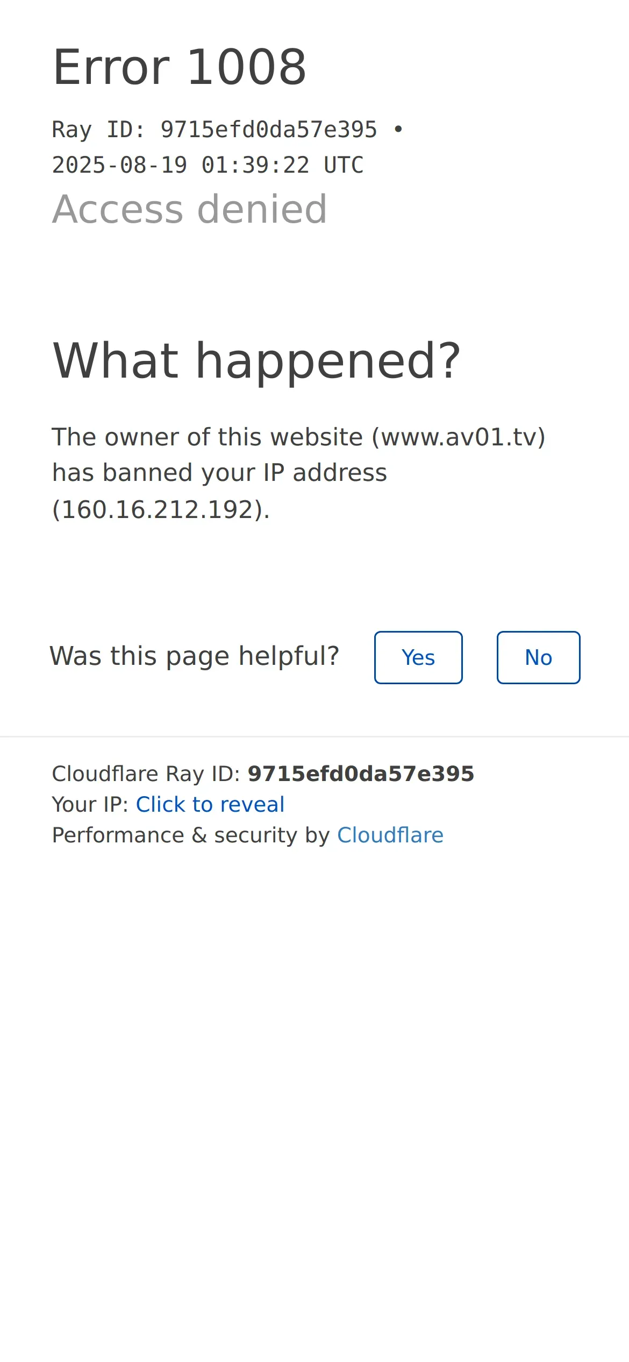Click the Ray ID text under the title

pyautogui.click(x=215, y=130)
